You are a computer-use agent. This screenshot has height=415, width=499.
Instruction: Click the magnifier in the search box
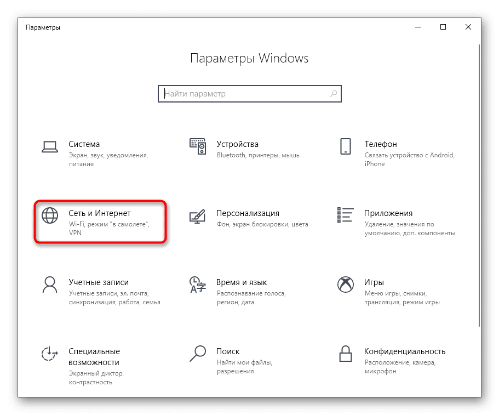[x=334, y=94]
